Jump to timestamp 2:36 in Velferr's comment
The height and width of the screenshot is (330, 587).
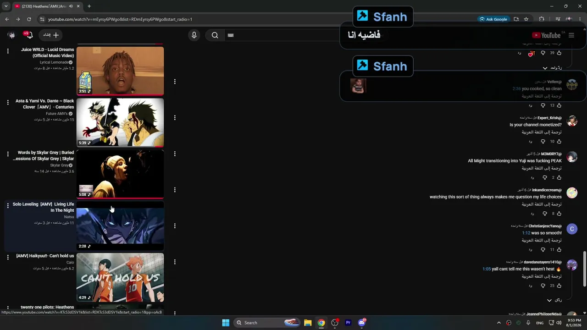tap(516, 89)
